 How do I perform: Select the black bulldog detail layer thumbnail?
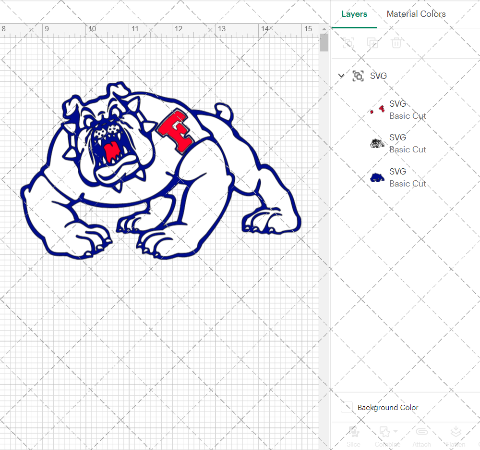[377, 143]
